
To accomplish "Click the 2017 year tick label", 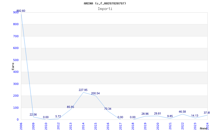I will pyautogui.click(x=120, y=126).
